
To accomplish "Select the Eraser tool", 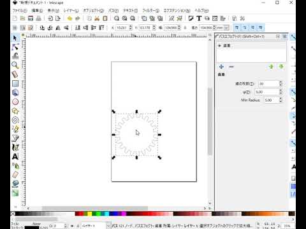I will 15,175.
